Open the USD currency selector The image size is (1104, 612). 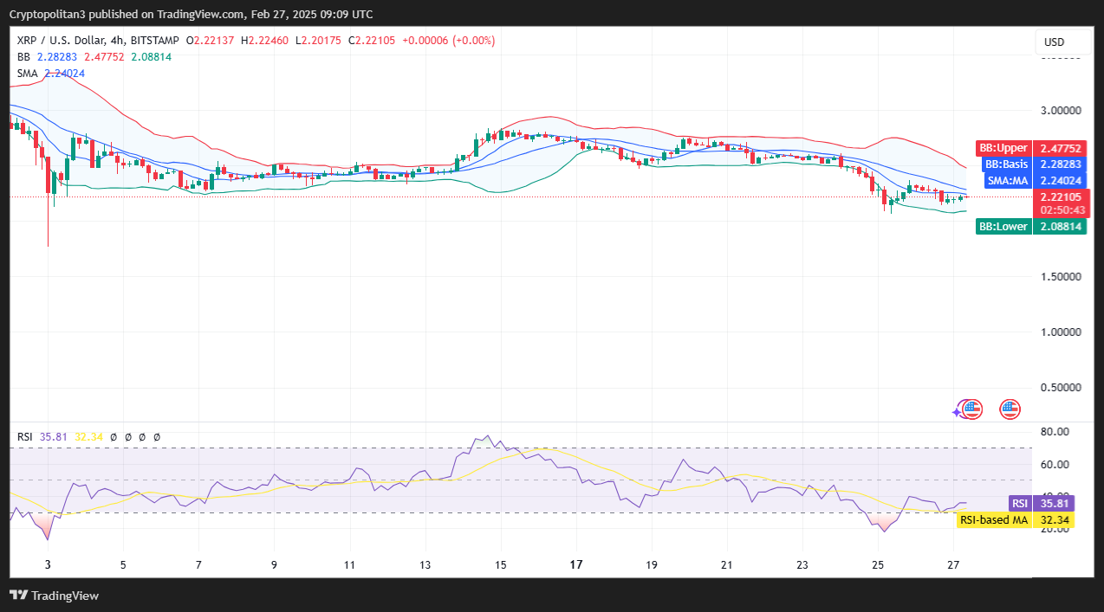[x=1054, y=42]
